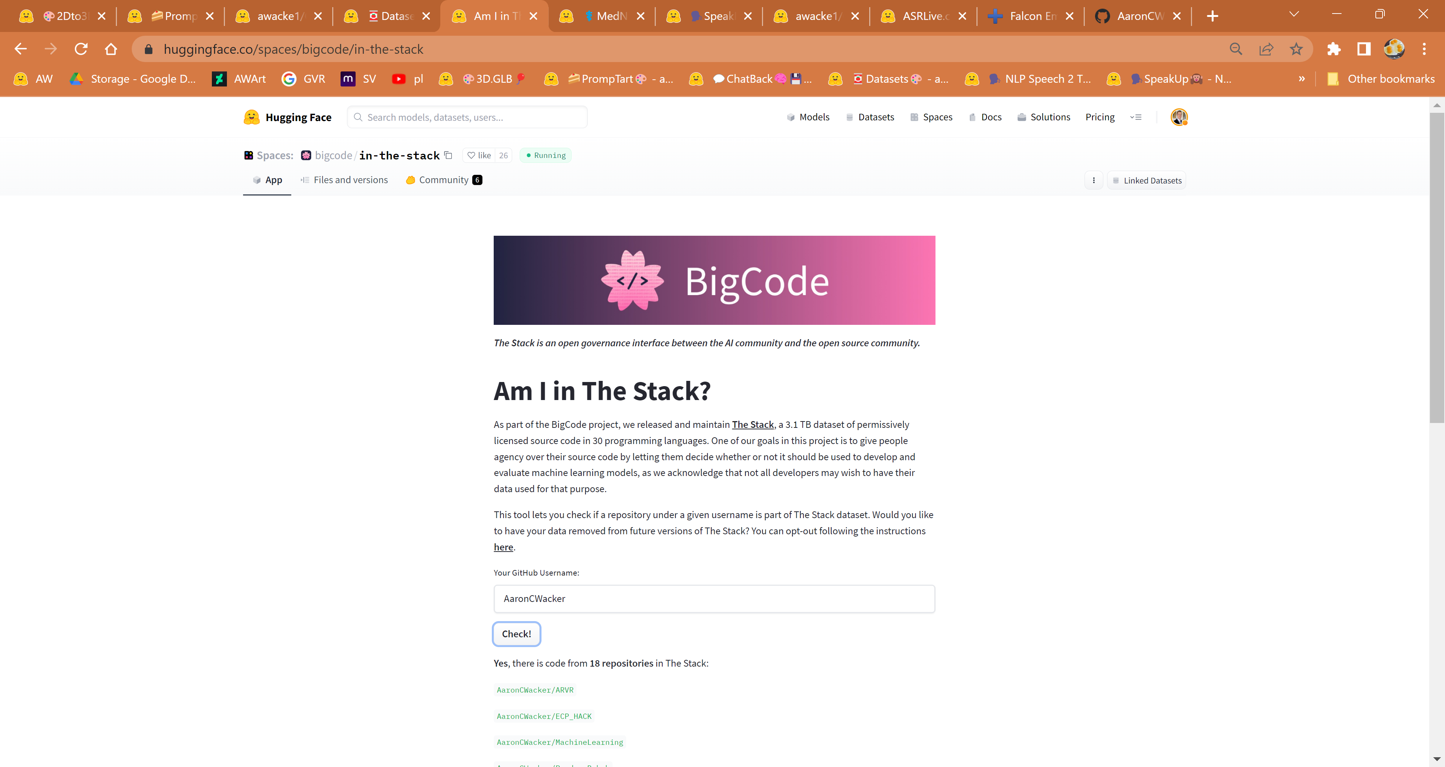This screenshot has width=1445, height=767.
Task: Expand the Hugging Face nav more menu
Action: tap(1136, 117)
